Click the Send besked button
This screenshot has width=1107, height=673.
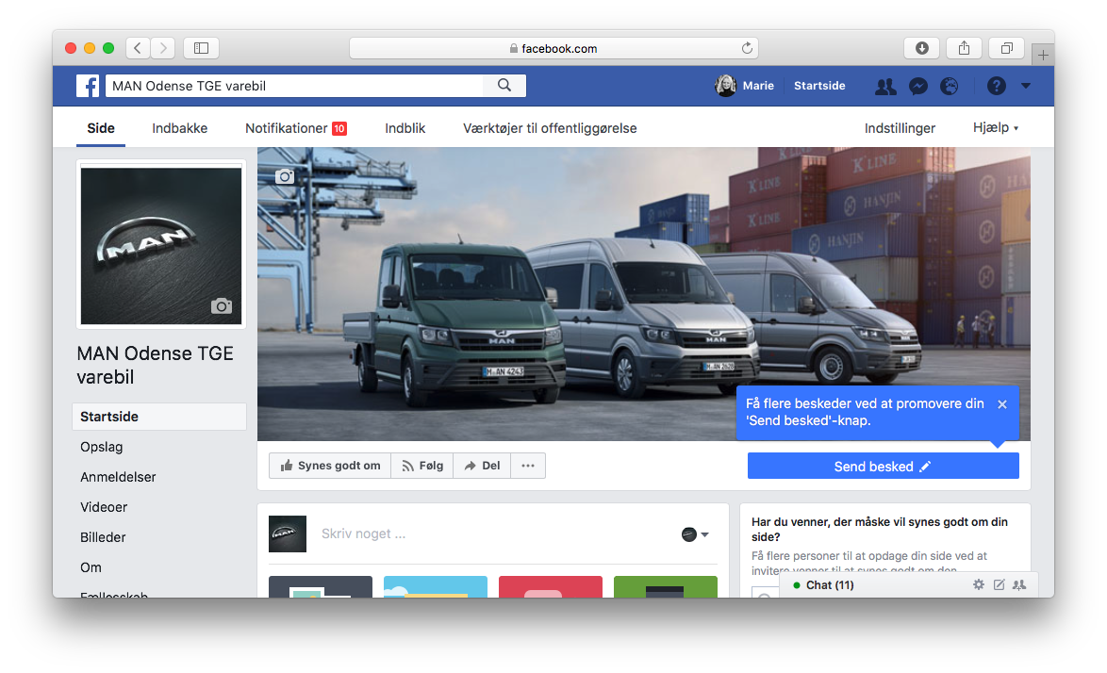tap(884, 467)
